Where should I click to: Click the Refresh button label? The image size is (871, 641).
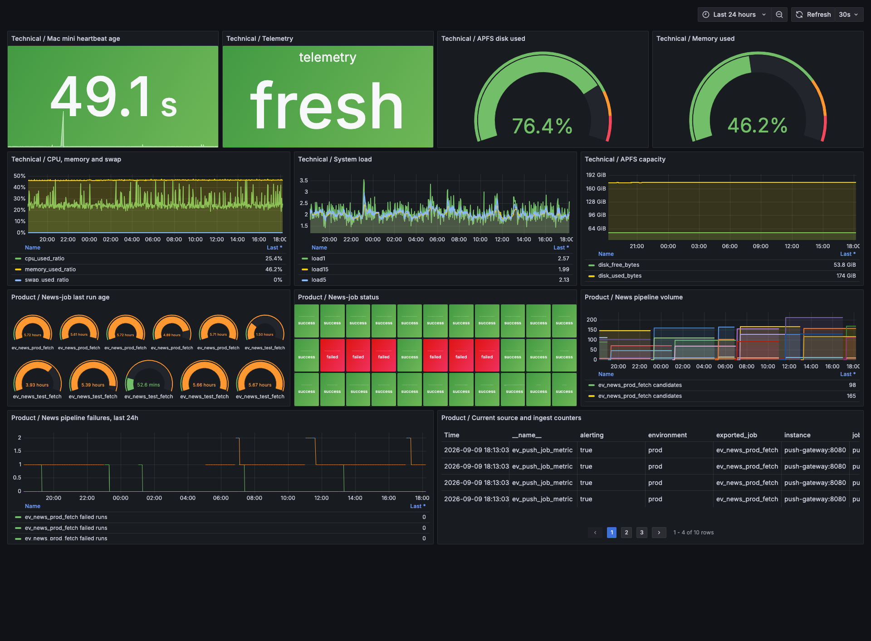click(x=819, y=15)
